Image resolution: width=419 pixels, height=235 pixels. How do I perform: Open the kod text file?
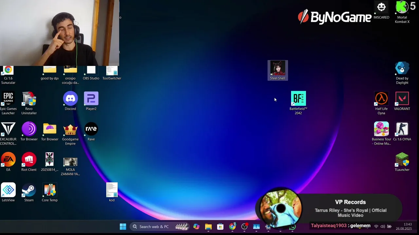[112, 192]
